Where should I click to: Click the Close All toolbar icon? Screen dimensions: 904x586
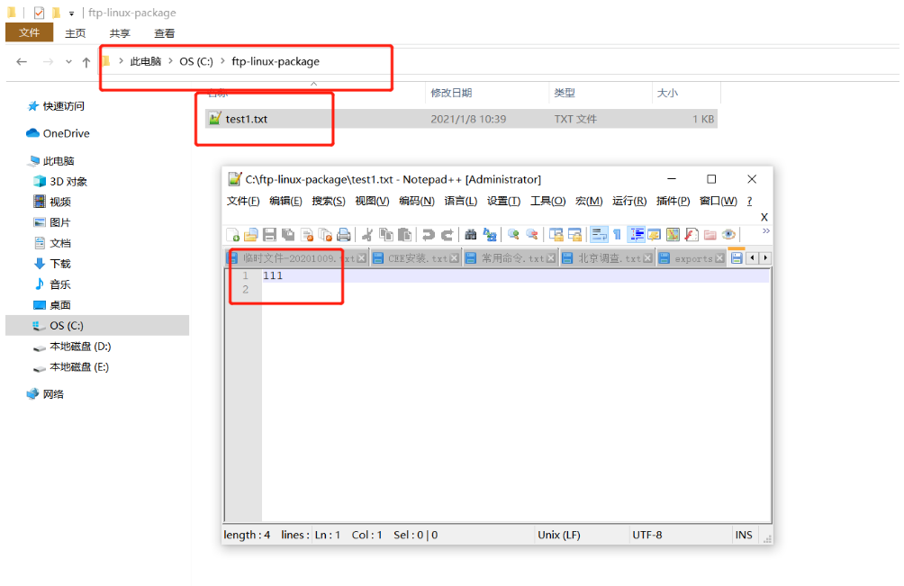point(325,235)
